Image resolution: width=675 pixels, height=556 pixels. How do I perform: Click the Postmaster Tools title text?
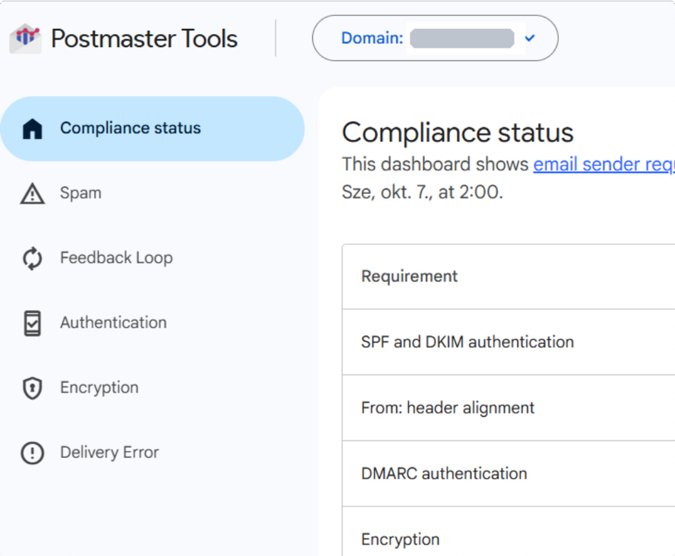(144, 38)
